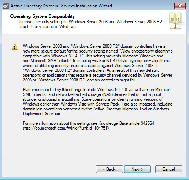Click "network-attached storage (NAS)" phrase
This screenshot has height=180, width=189.
click(x=84, y=94)
